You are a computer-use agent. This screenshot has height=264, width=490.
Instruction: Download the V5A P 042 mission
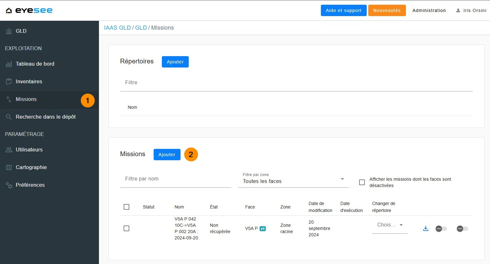pyautogui.click(x=426, y=228)
